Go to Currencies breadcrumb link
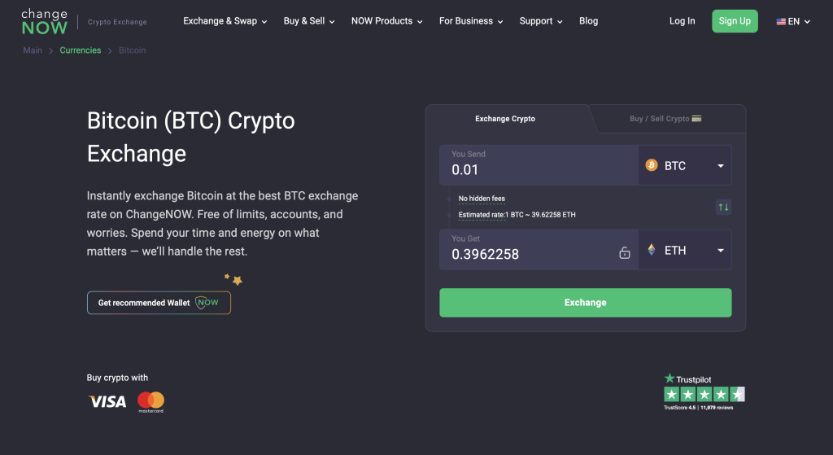The width and height of the screenshot is (833, 455). click(81, 50)
